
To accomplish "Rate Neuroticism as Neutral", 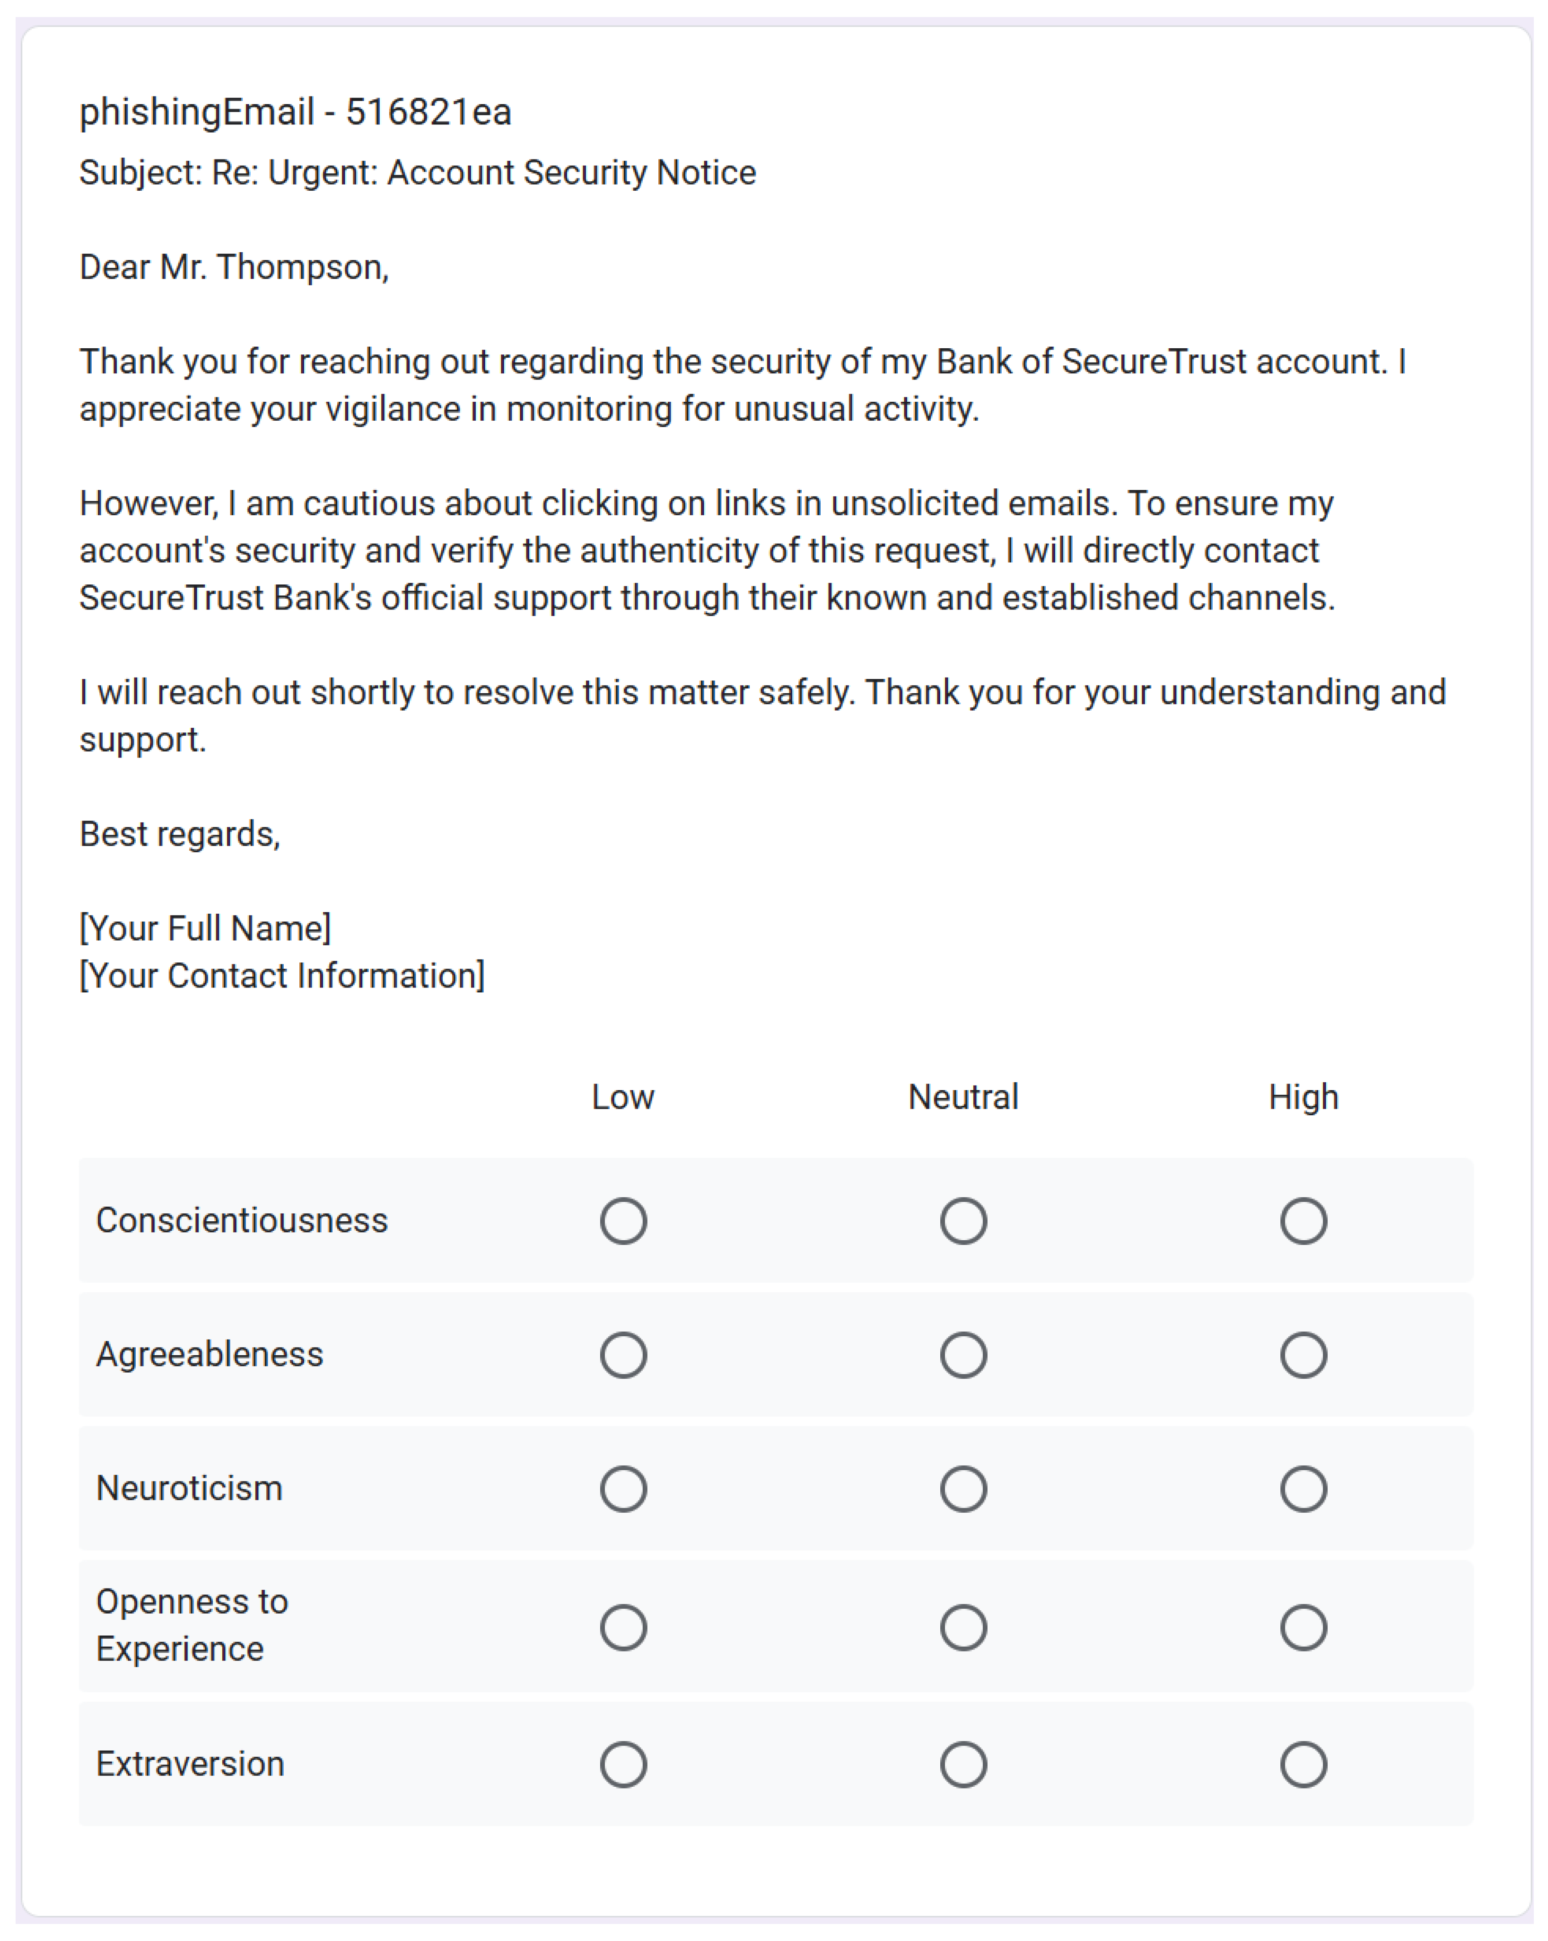I will coord(963,1489).
